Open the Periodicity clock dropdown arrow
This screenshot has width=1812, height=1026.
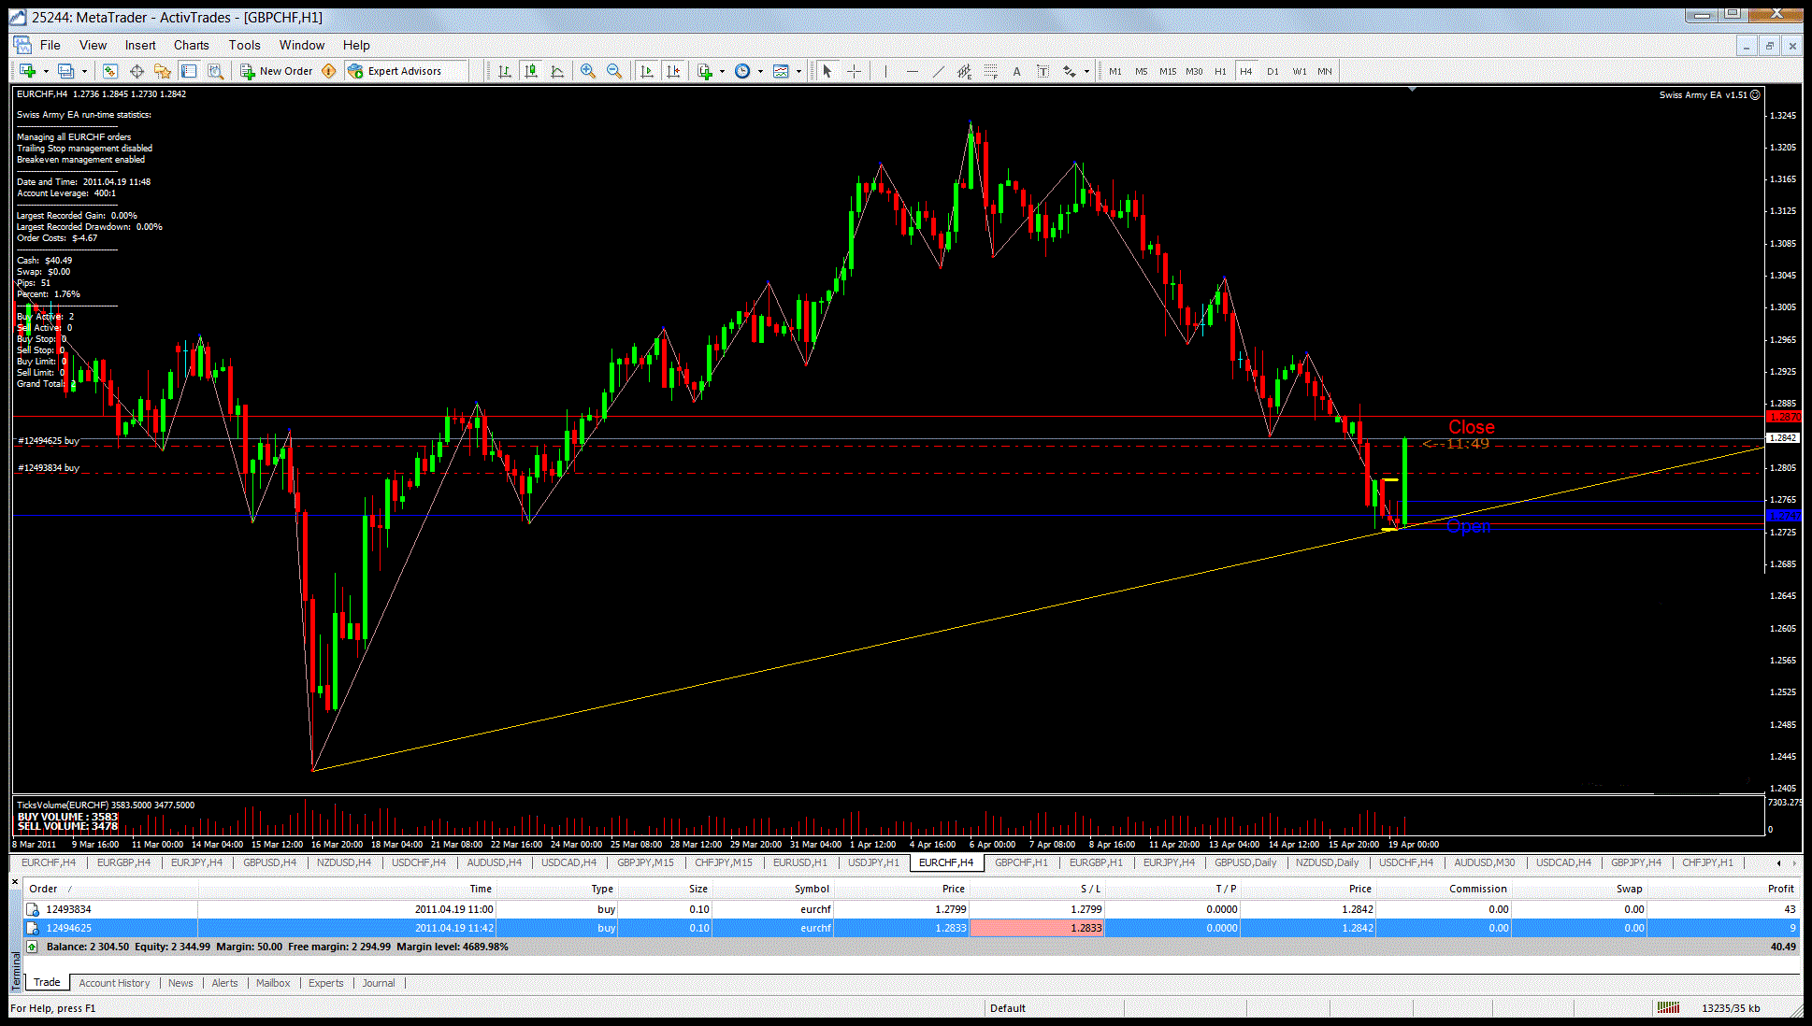(x=760, y=71)
